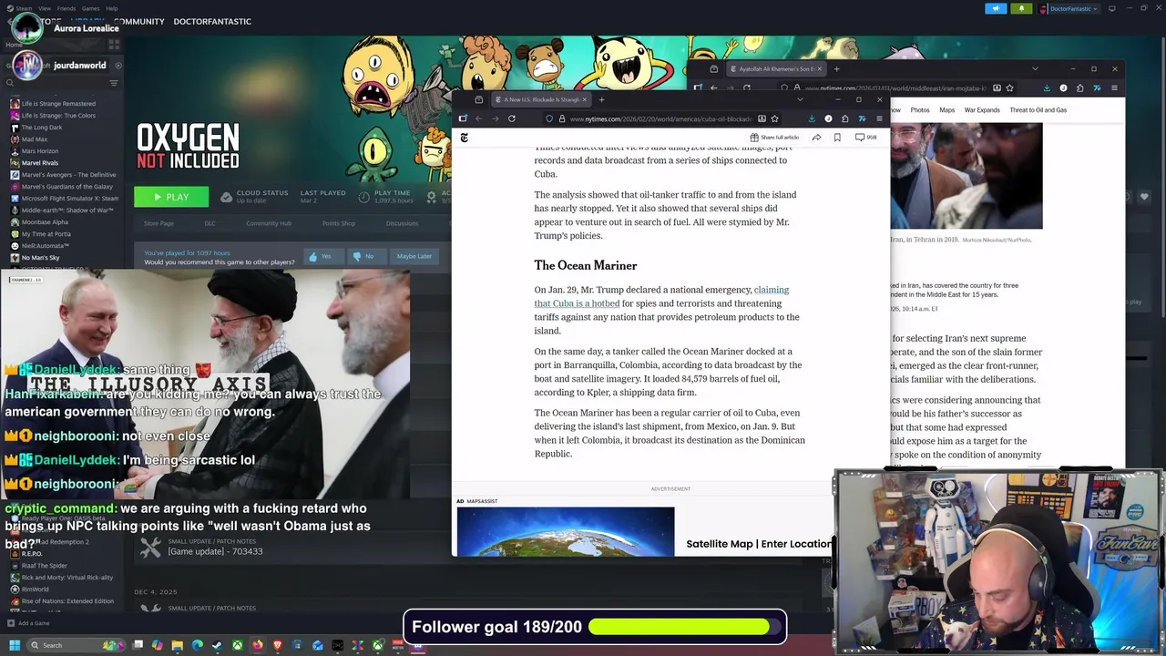Select My Time at Portia in library
This screenshot has width=1166, height=656.
tap(46, 234)
